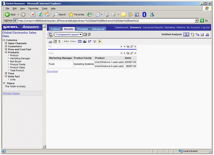The height and width of the screenshot is (155, 214).
Task: Add a chart view
Action: (x=85, y=42)
